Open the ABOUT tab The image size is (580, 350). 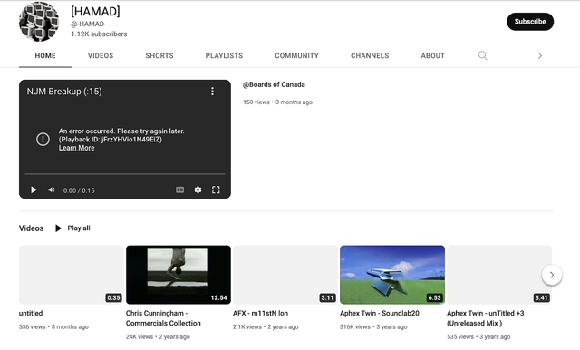point(433,56)
